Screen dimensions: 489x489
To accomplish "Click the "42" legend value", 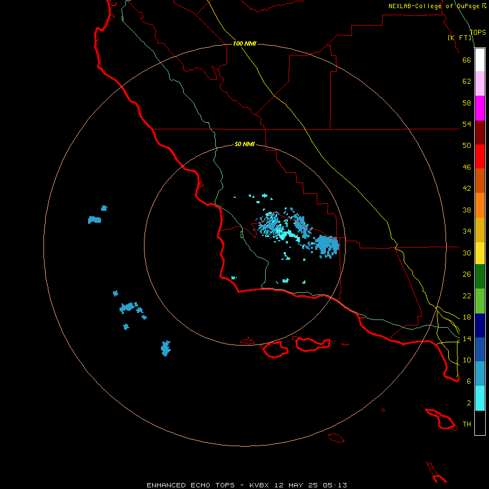I will coord(467,189).
